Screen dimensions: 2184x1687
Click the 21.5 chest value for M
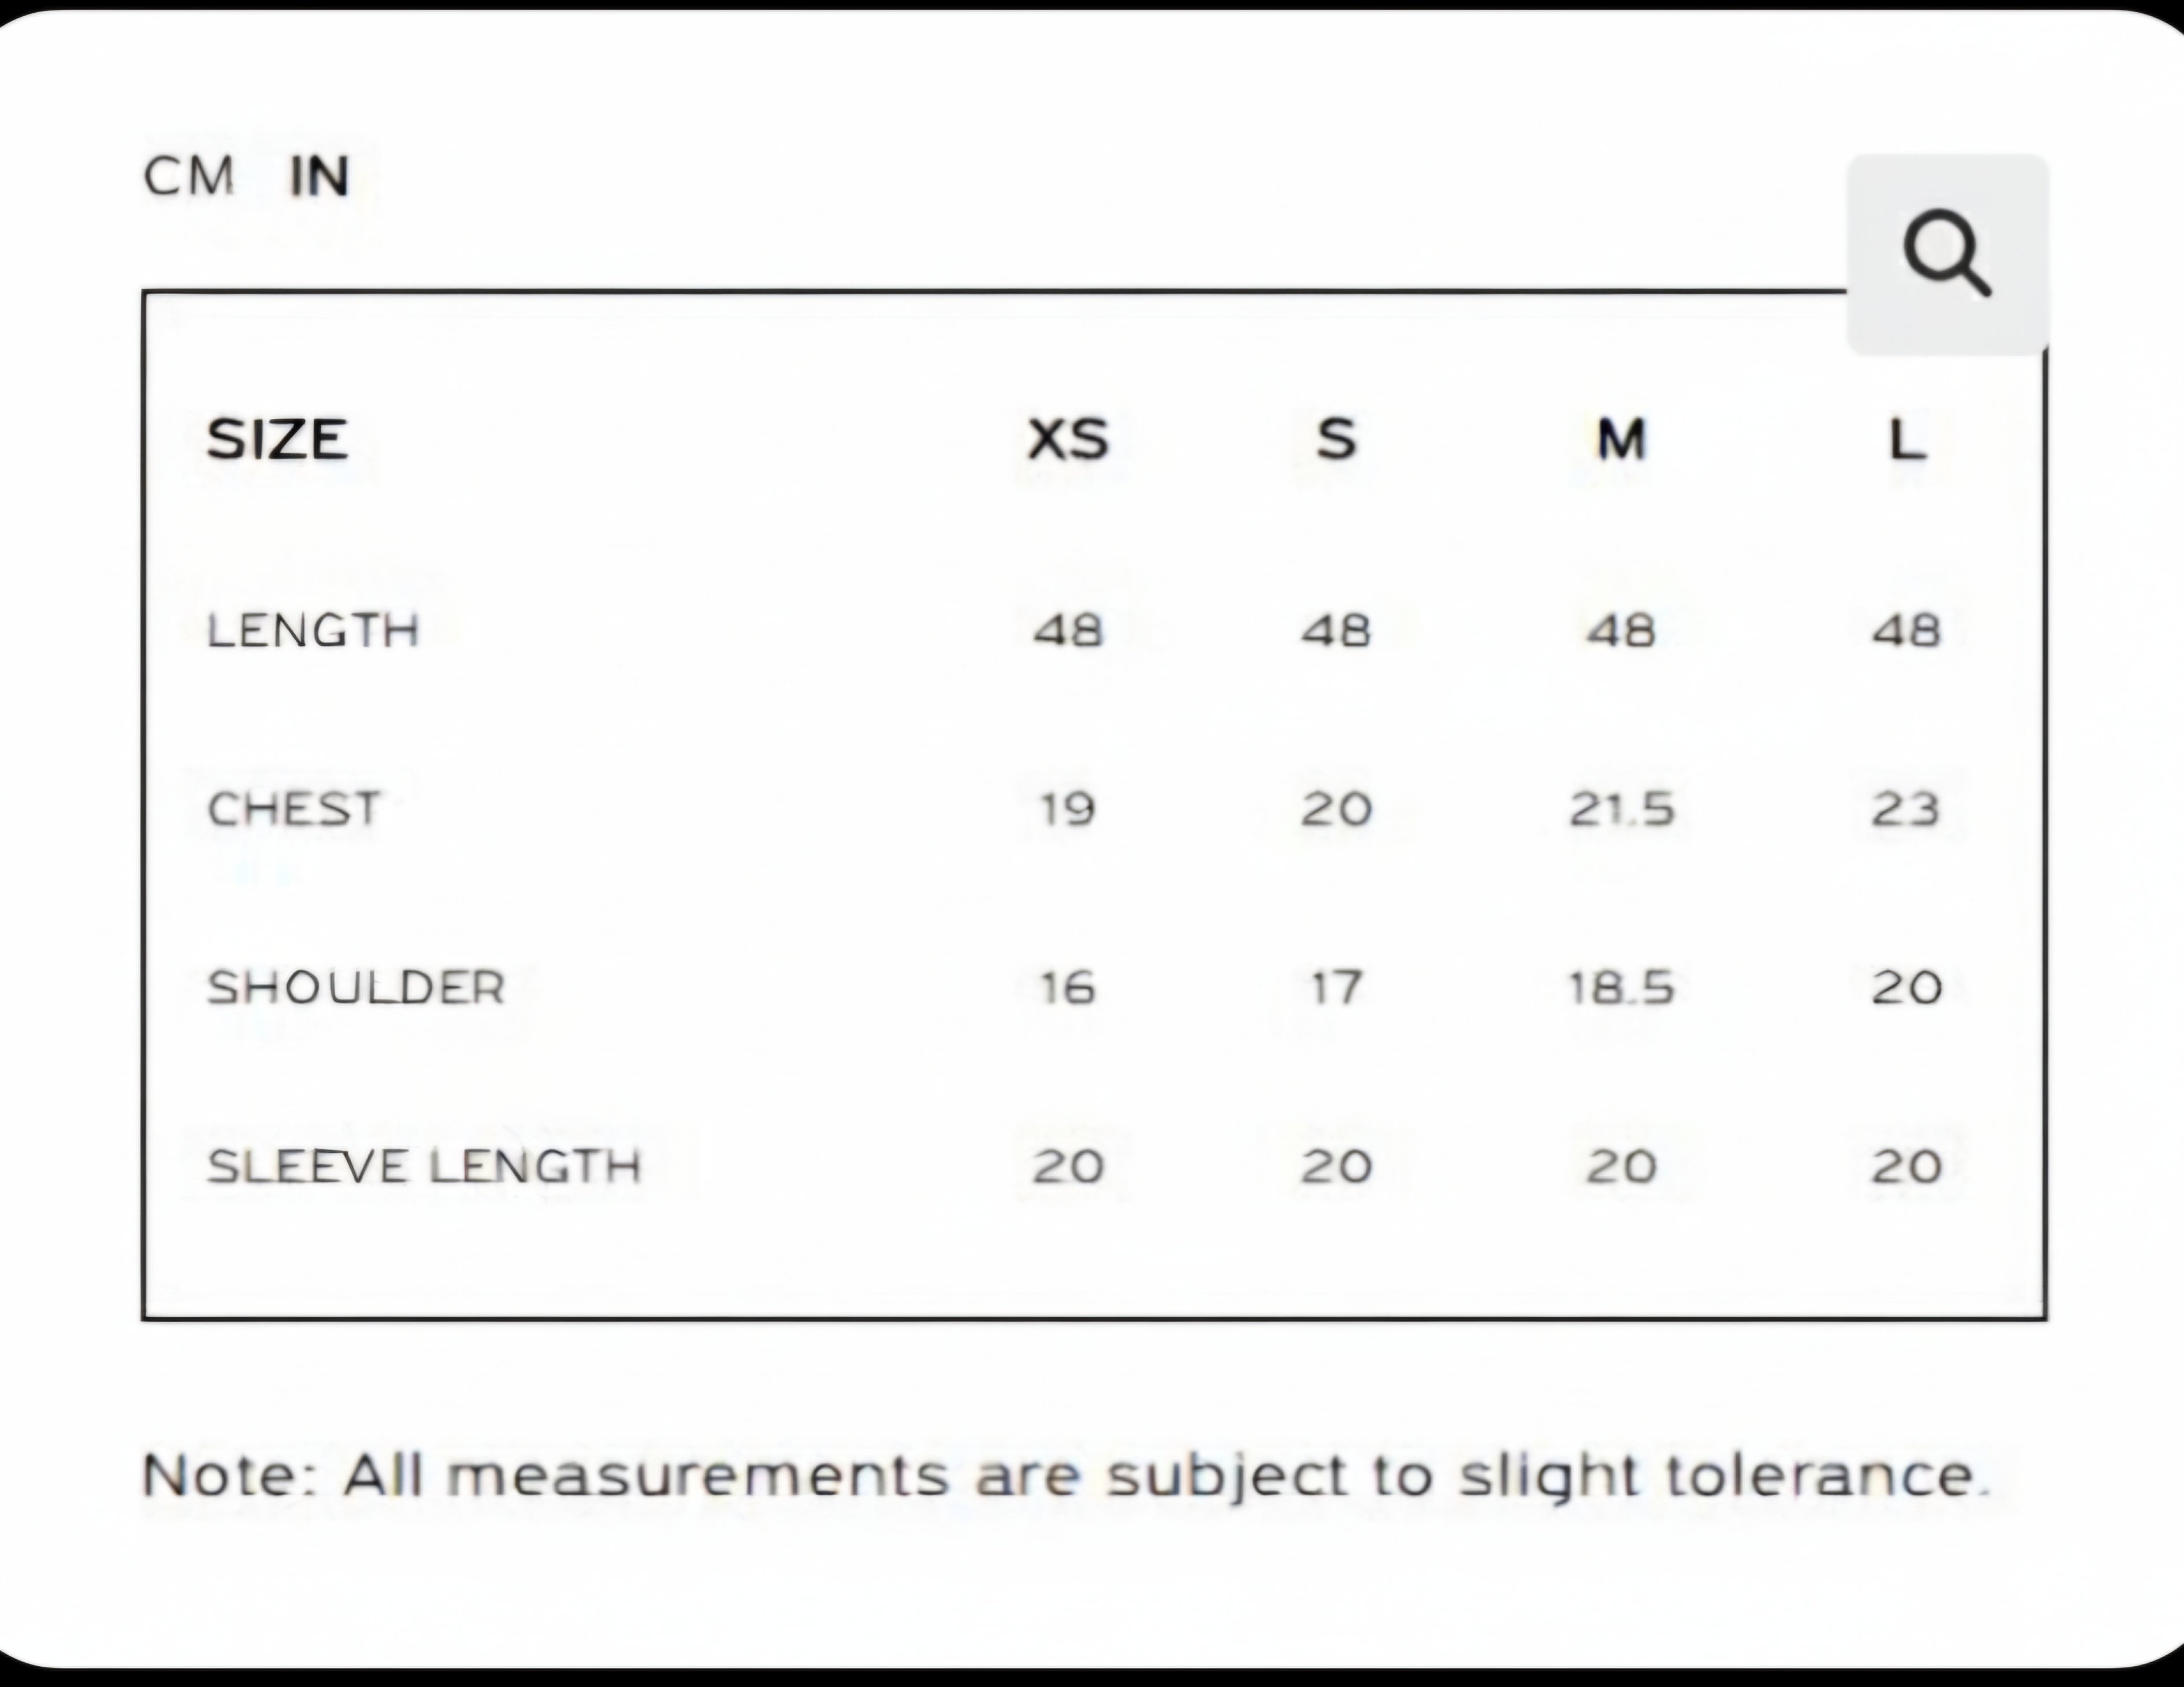pos(1621,809)
